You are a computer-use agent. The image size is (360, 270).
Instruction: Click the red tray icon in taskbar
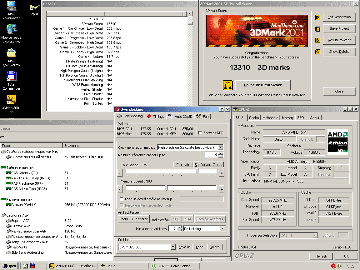click(333, 266)
